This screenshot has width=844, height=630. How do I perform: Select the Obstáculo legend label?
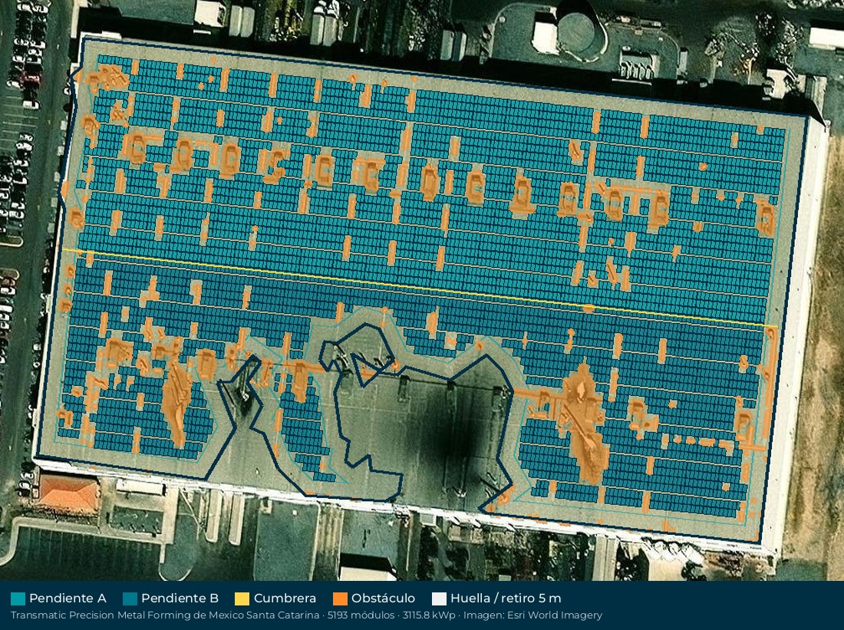[x=383, y=599]
